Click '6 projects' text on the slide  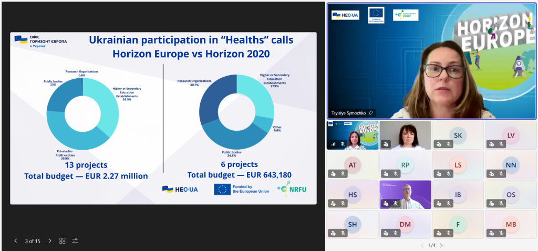pos(239,164)
